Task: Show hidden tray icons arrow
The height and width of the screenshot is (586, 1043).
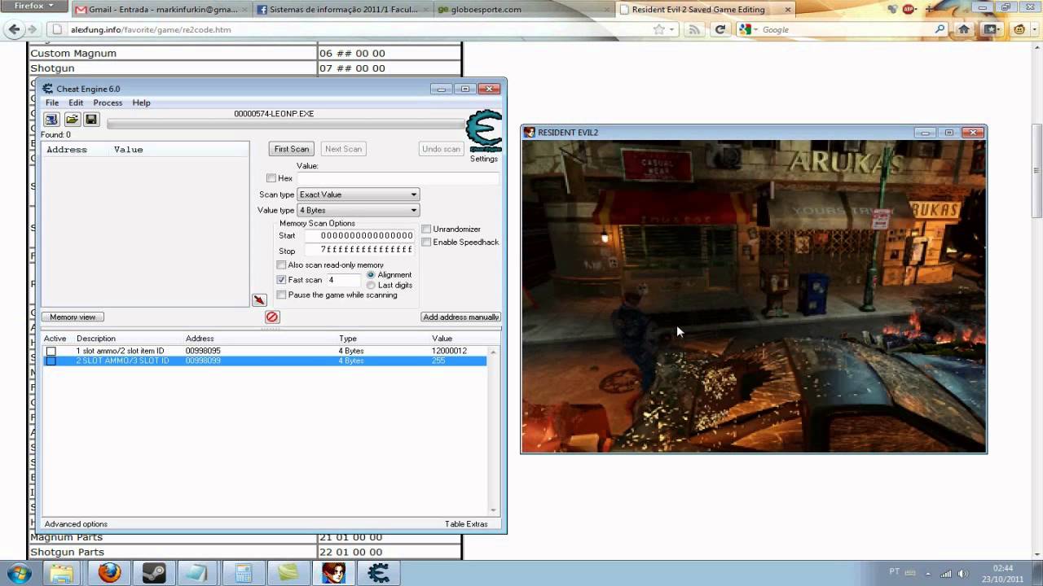Action: click(927, 573)
